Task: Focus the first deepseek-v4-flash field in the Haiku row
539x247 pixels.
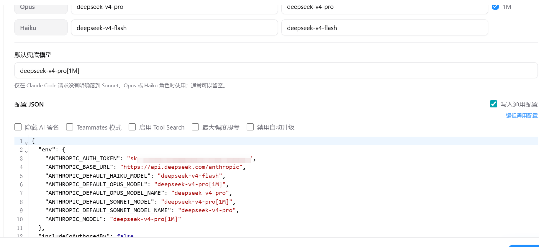Action: (174, 27)
